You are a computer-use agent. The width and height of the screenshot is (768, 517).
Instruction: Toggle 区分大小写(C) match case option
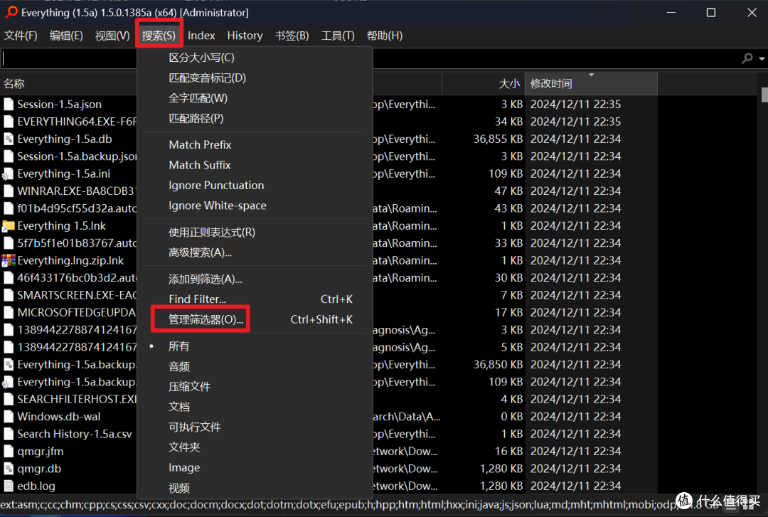pyautogui.click(x=255, y=58)
